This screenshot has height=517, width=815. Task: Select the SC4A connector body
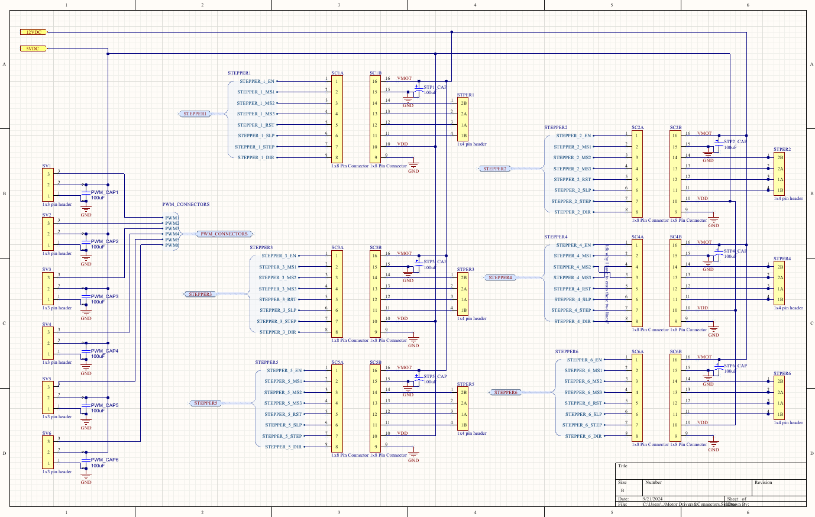637,283
